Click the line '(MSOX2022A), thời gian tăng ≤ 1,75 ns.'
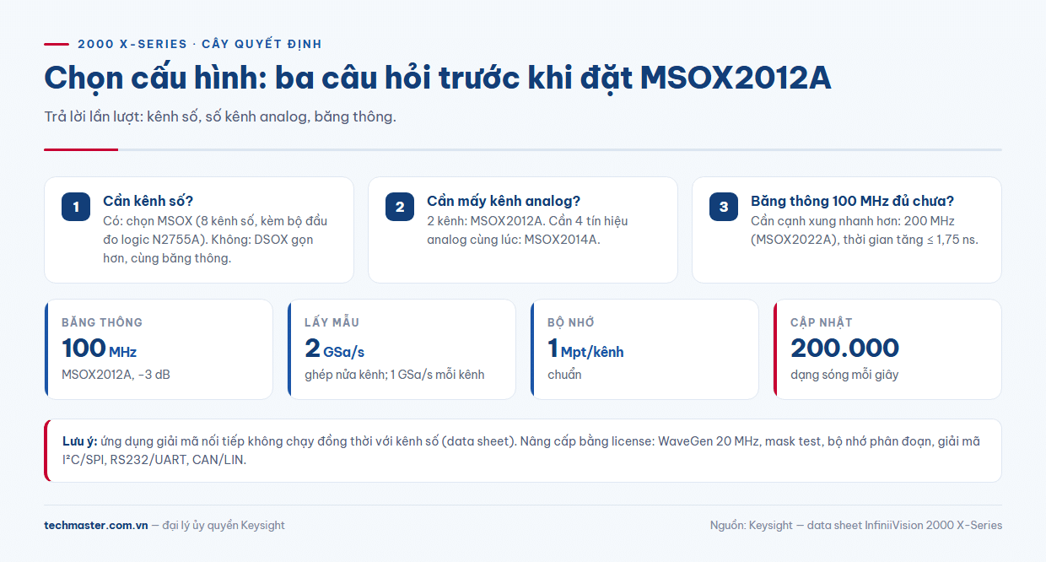The width and height of the screenshot is (1046, 562). point(864,240)
